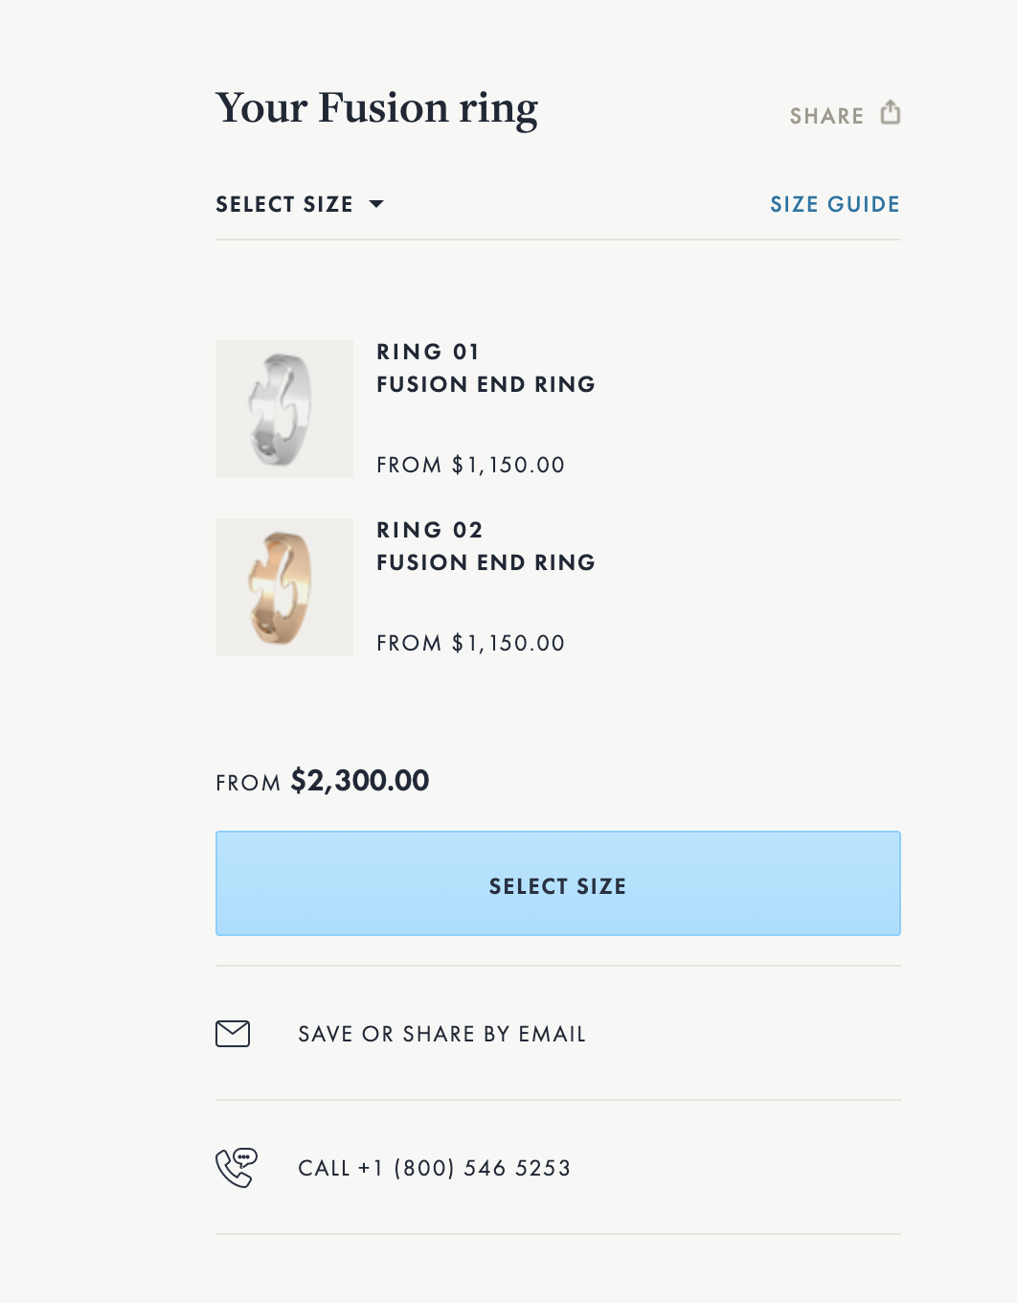Click the share arrow icon
The width and height of the screenshot is (1017, 1303).
click(891, 112)
